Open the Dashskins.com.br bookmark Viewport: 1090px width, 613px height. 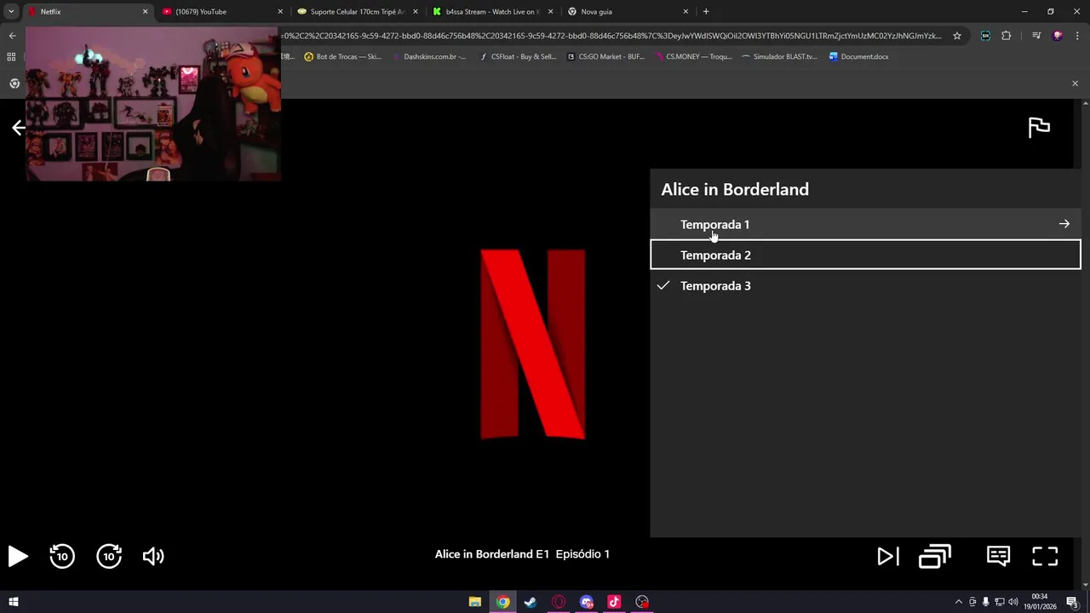pos(428,57)
